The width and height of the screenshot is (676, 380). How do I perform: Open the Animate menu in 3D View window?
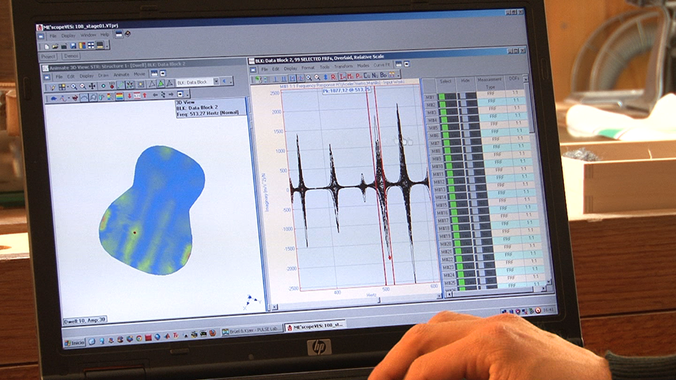pyautogui.click(x=121, y=75)
